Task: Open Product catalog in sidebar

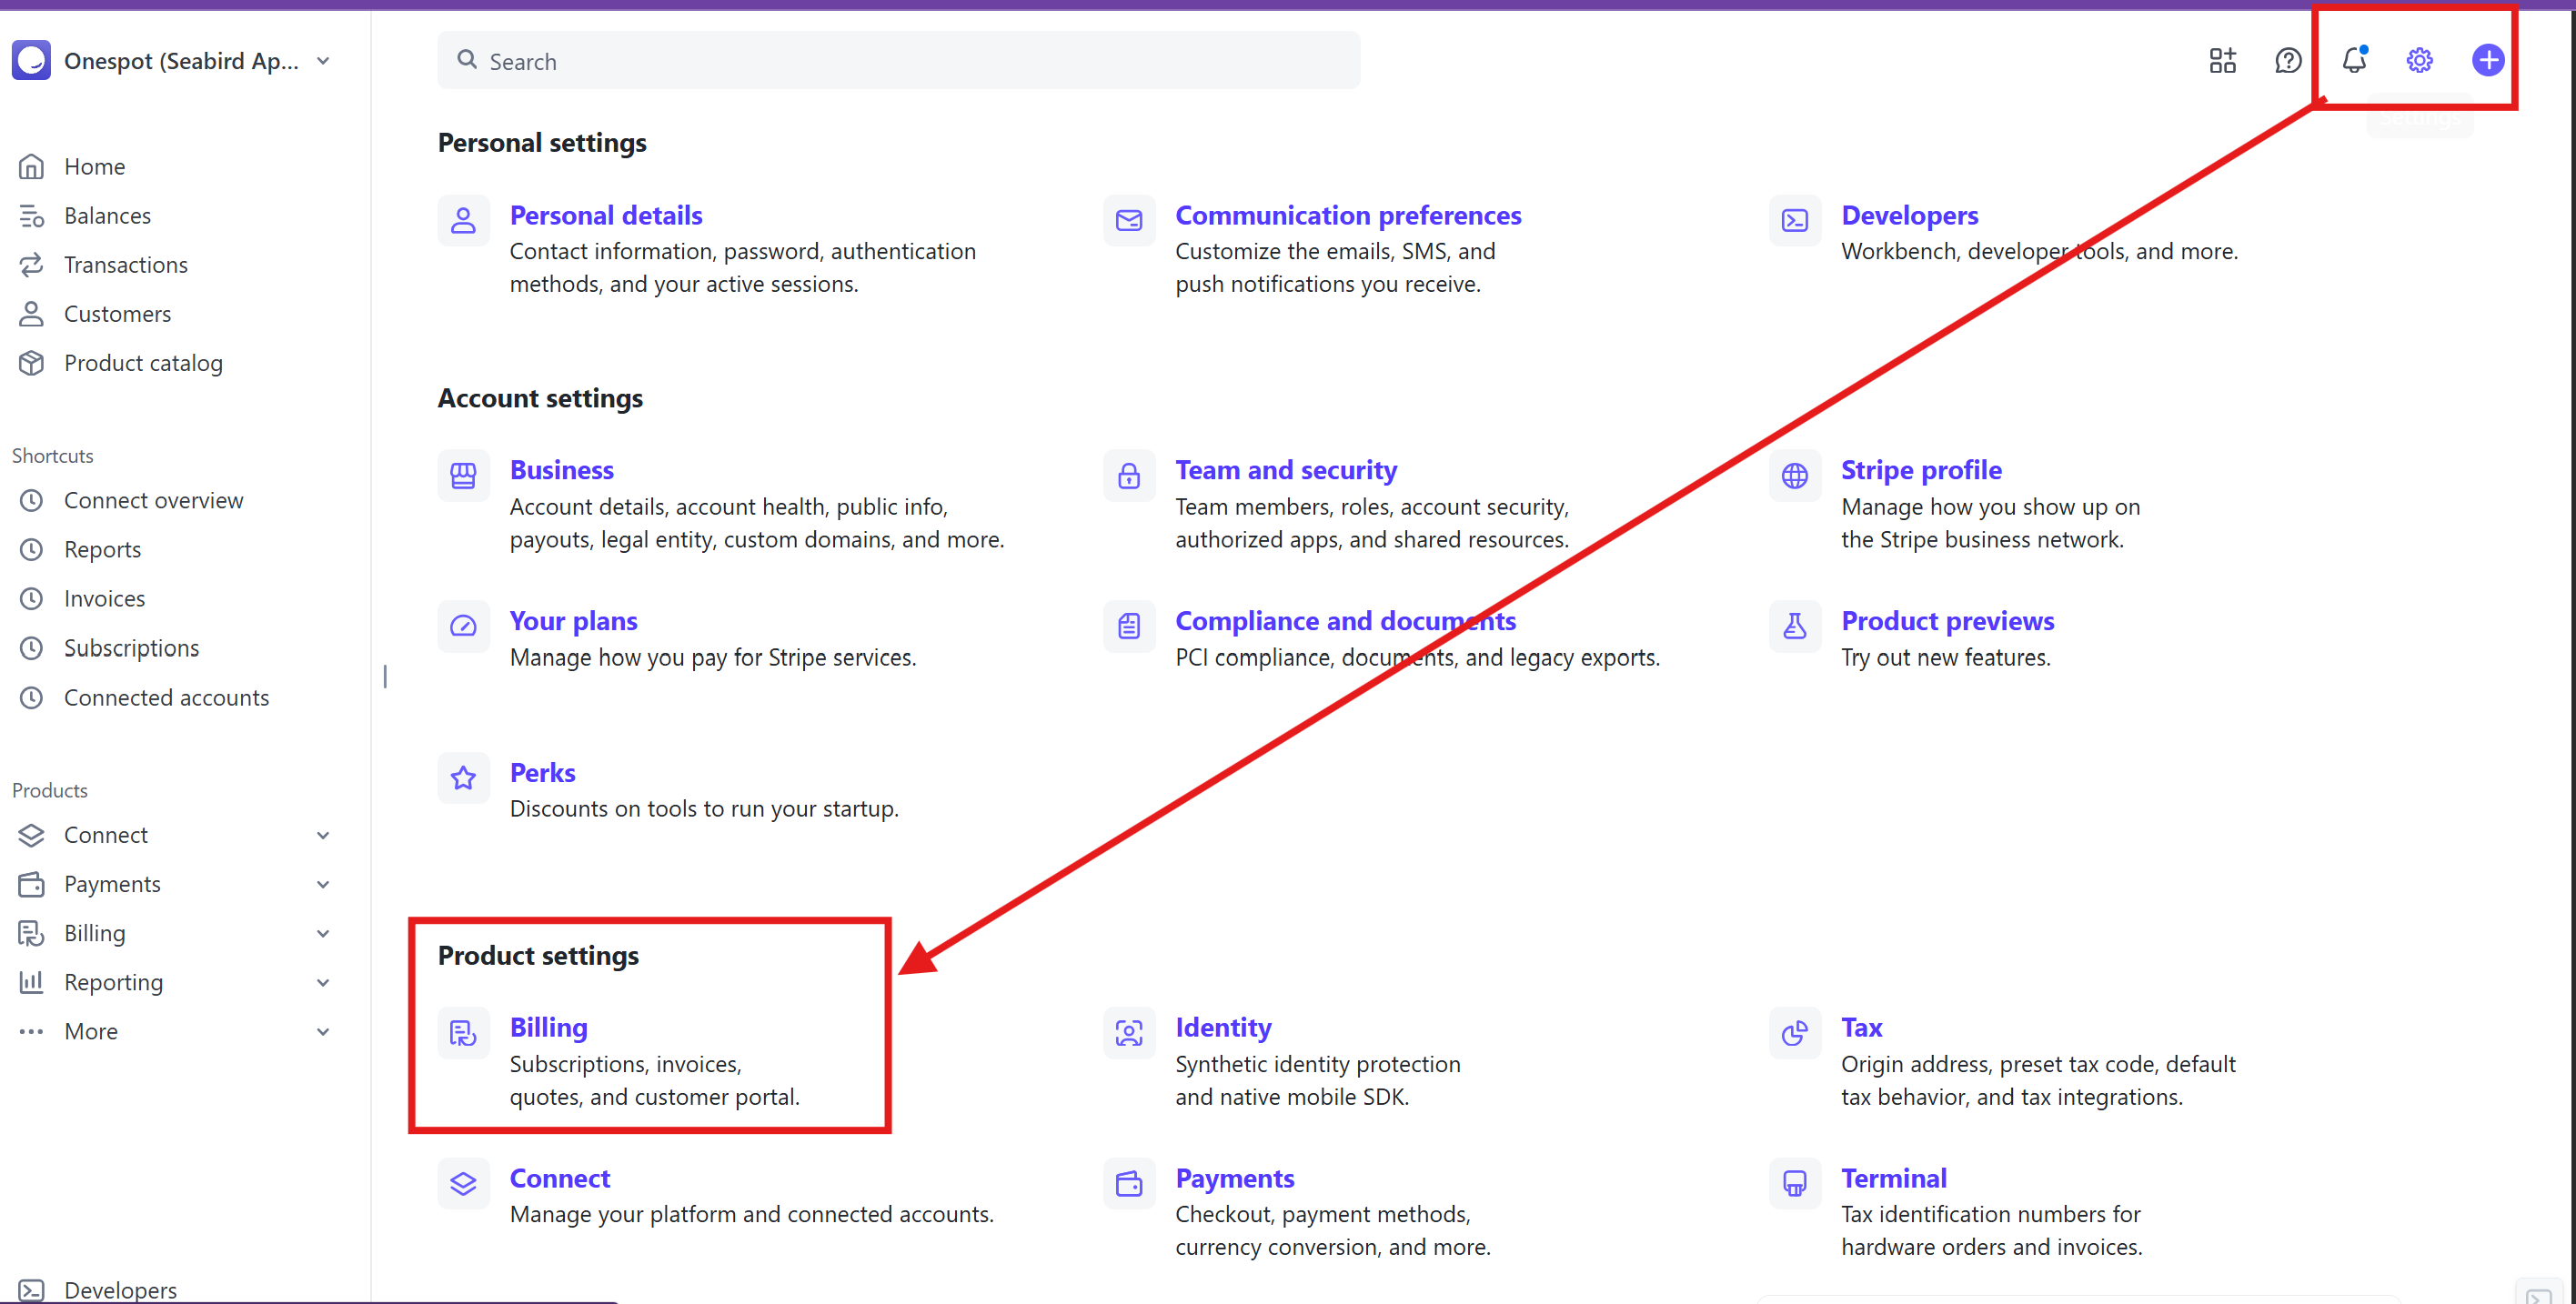Action: (143, 363)
